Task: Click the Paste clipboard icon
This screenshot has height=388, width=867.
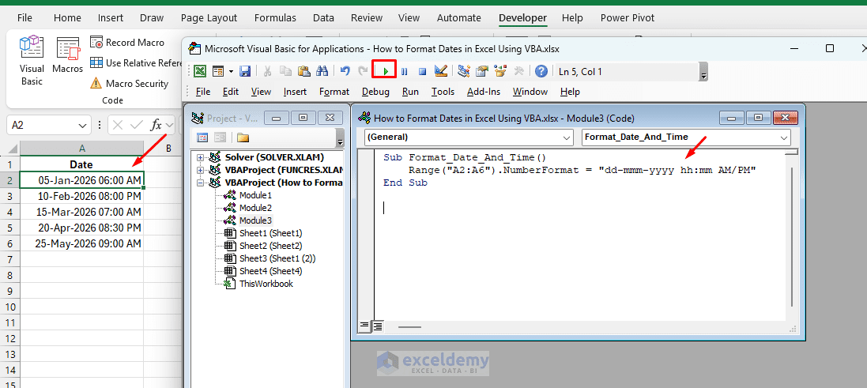Action: [303, 71]
